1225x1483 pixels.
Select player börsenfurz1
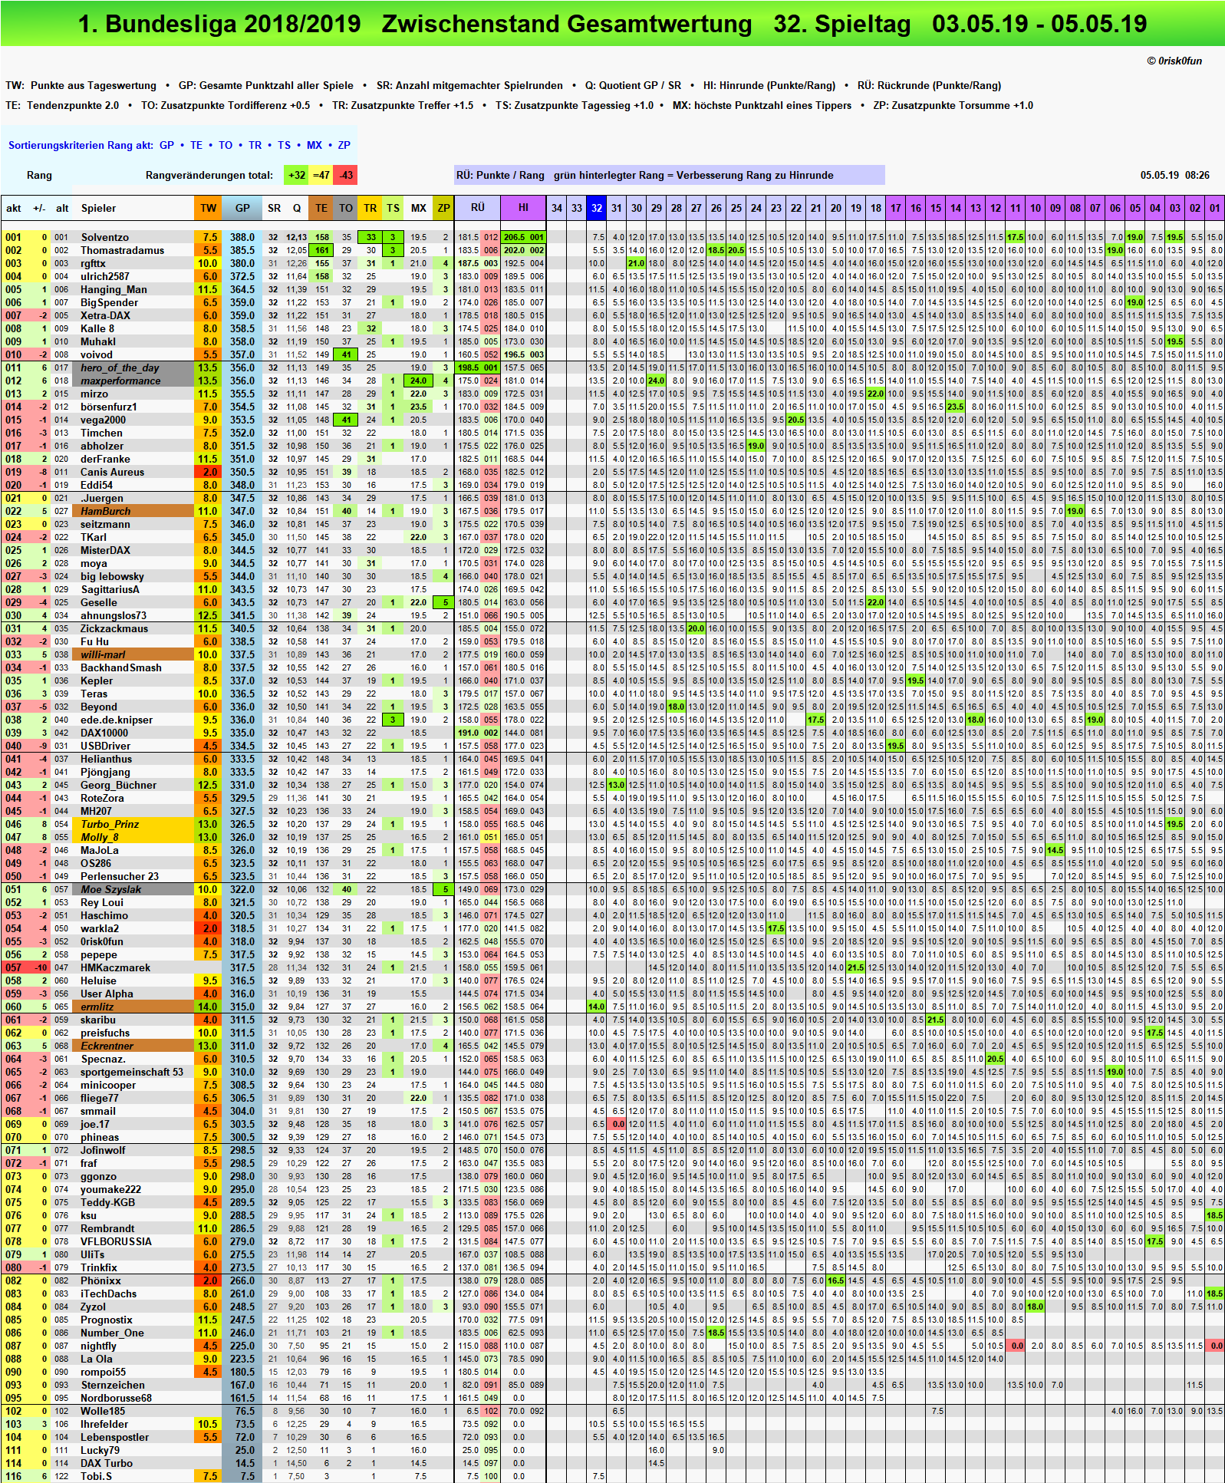[109, 407]
